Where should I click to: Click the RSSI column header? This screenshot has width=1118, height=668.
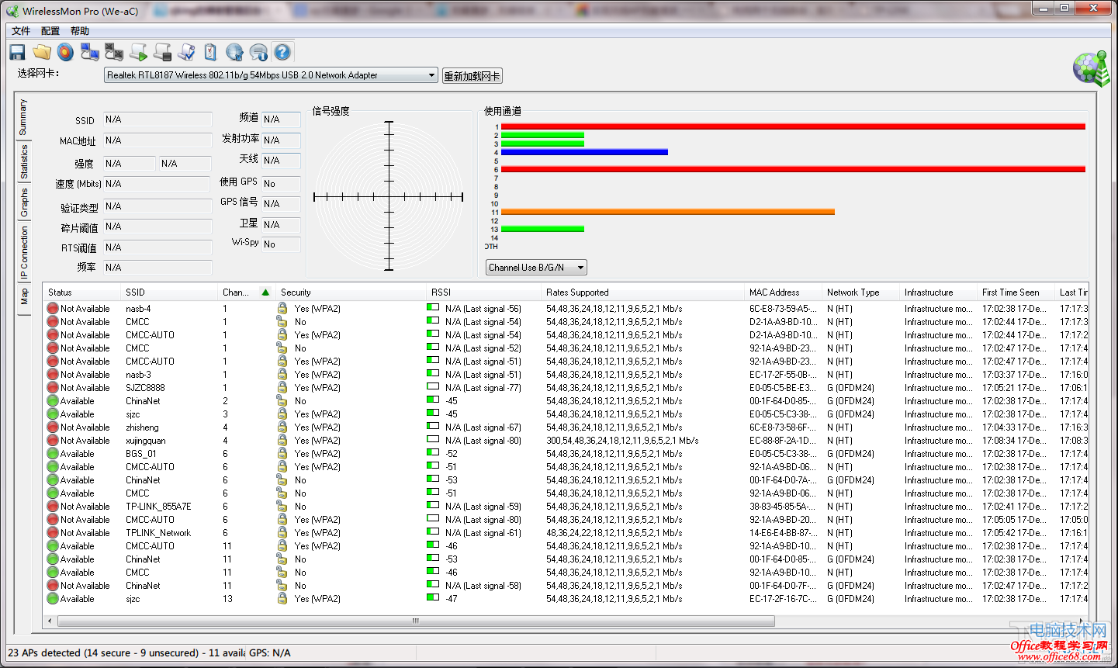[x=441, y=292]
